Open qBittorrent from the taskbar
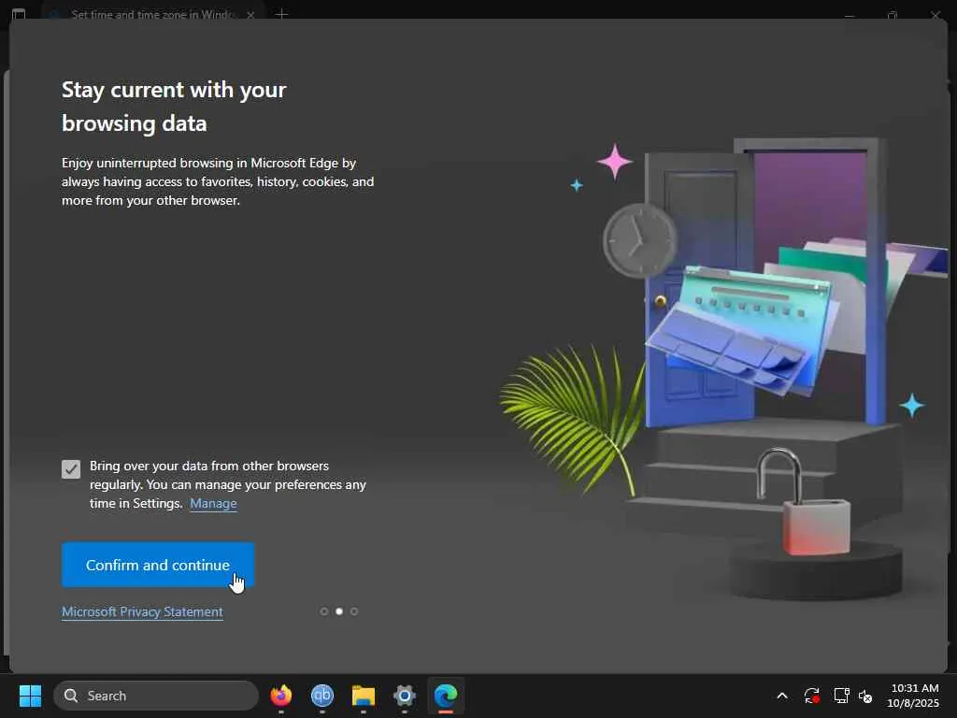 322,696
